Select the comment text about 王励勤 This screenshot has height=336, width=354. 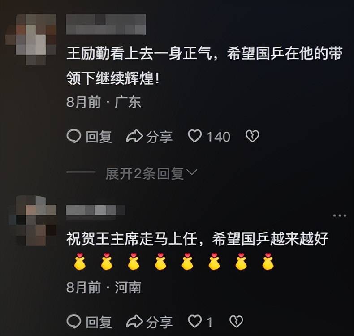pos(204,66)
